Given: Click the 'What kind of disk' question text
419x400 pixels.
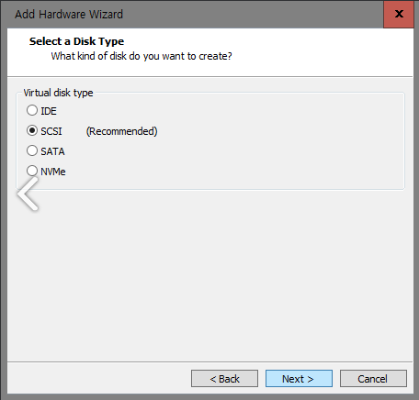Looking at the screenshot, I should 142,56.
